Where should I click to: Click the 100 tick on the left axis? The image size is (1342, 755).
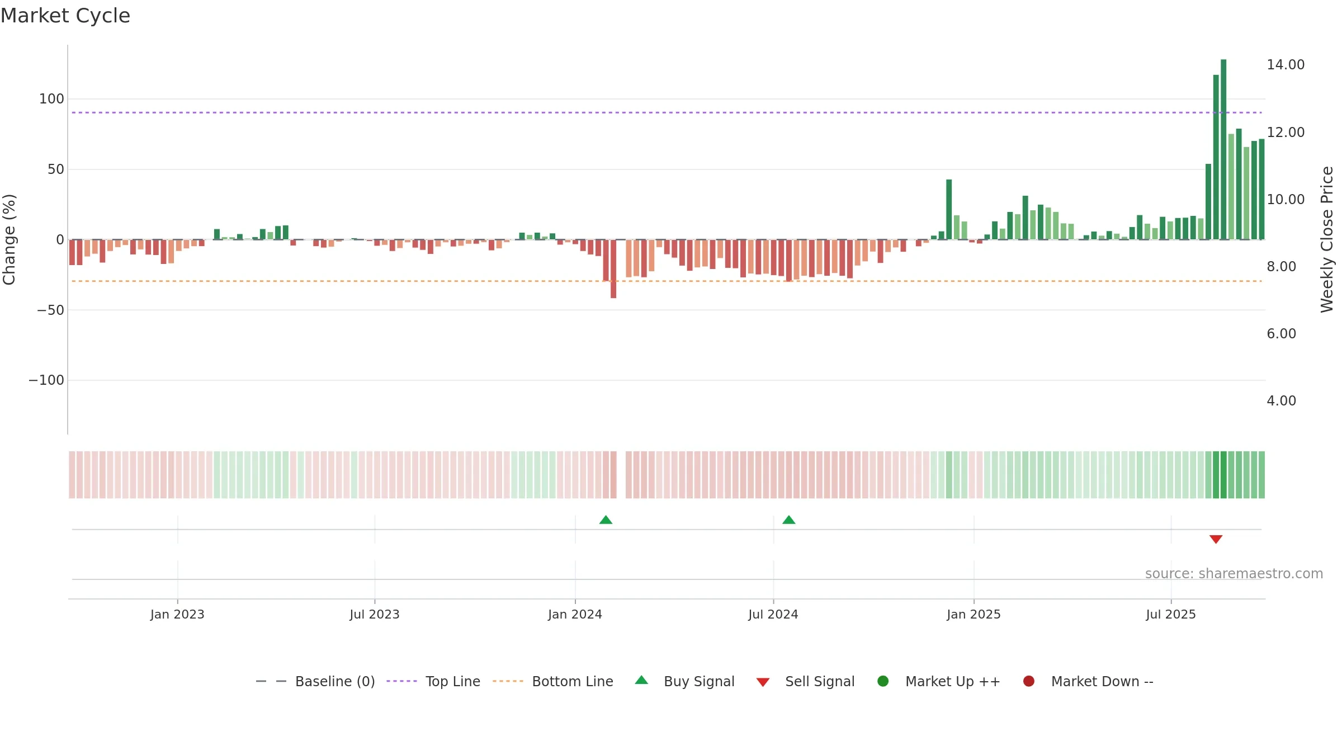(x=51, y=99)
